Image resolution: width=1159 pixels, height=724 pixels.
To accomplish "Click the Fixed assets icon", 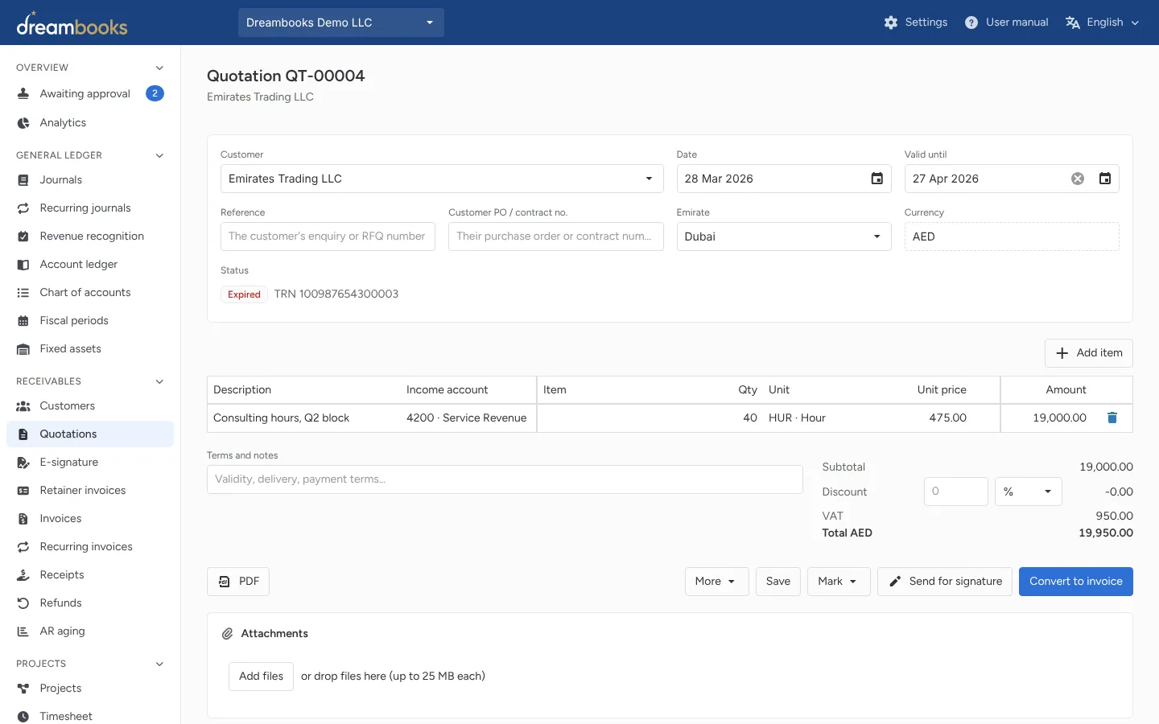I will pos(23,349).
